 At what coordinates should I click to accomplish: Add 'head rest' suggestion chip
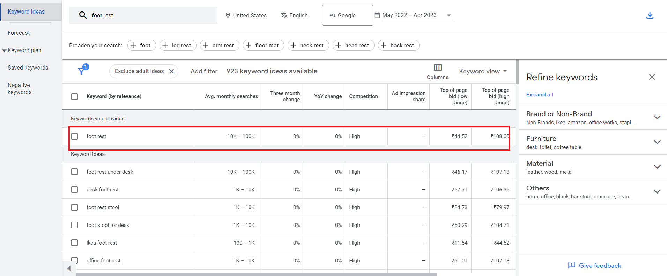[353, 45]
